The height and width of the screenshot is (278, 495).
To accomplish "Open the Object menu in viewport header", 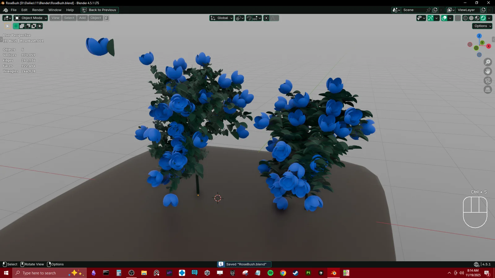I will click(95, 18).
